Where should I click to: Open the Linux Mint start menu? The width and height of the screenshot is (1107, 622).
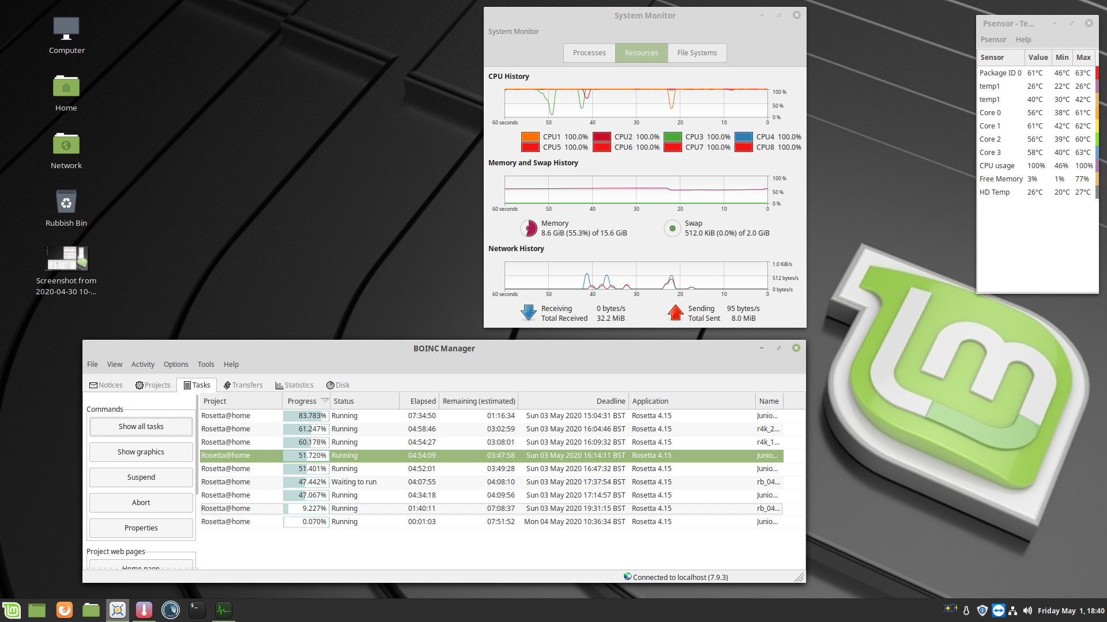[x=12, y=610]
